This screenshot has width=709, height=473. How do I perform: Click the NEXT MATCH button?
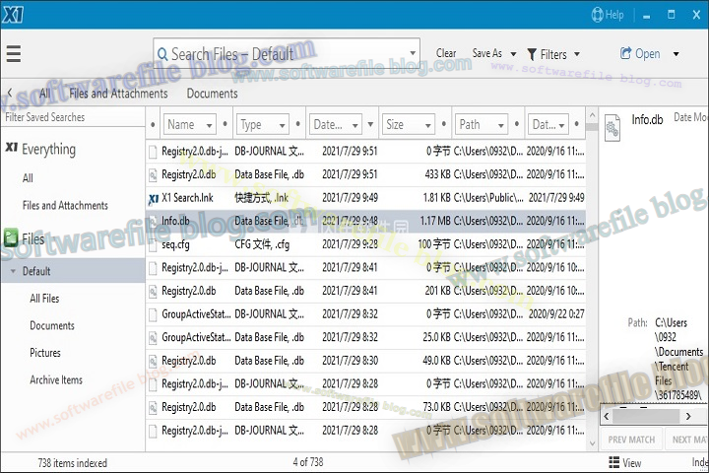coord(687,439)
